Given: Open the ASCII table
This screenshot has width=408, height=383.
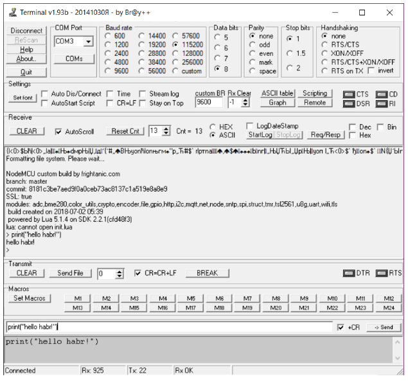Looking at the screenshot, I should click(278, 93).
